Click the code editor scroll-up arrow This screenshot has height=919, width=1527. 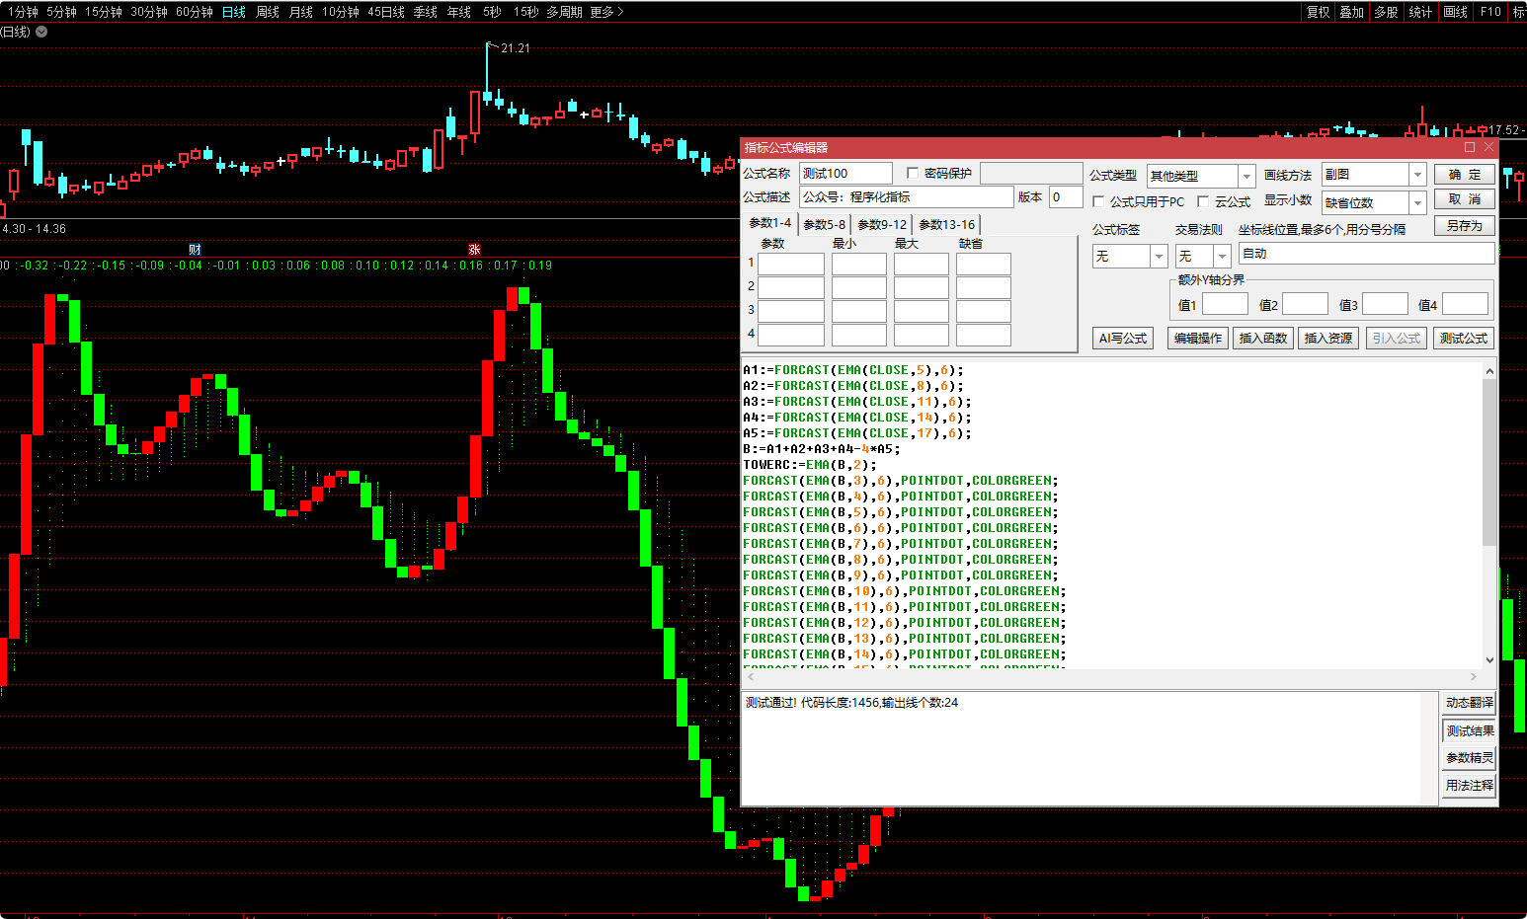tap(1489, 372)
